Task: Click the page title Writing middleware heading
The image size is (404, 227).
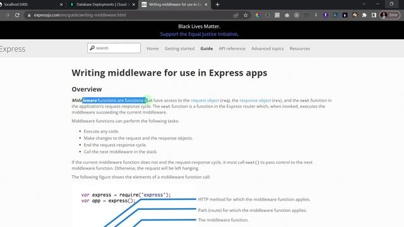Action: click(x=169, y=73)
